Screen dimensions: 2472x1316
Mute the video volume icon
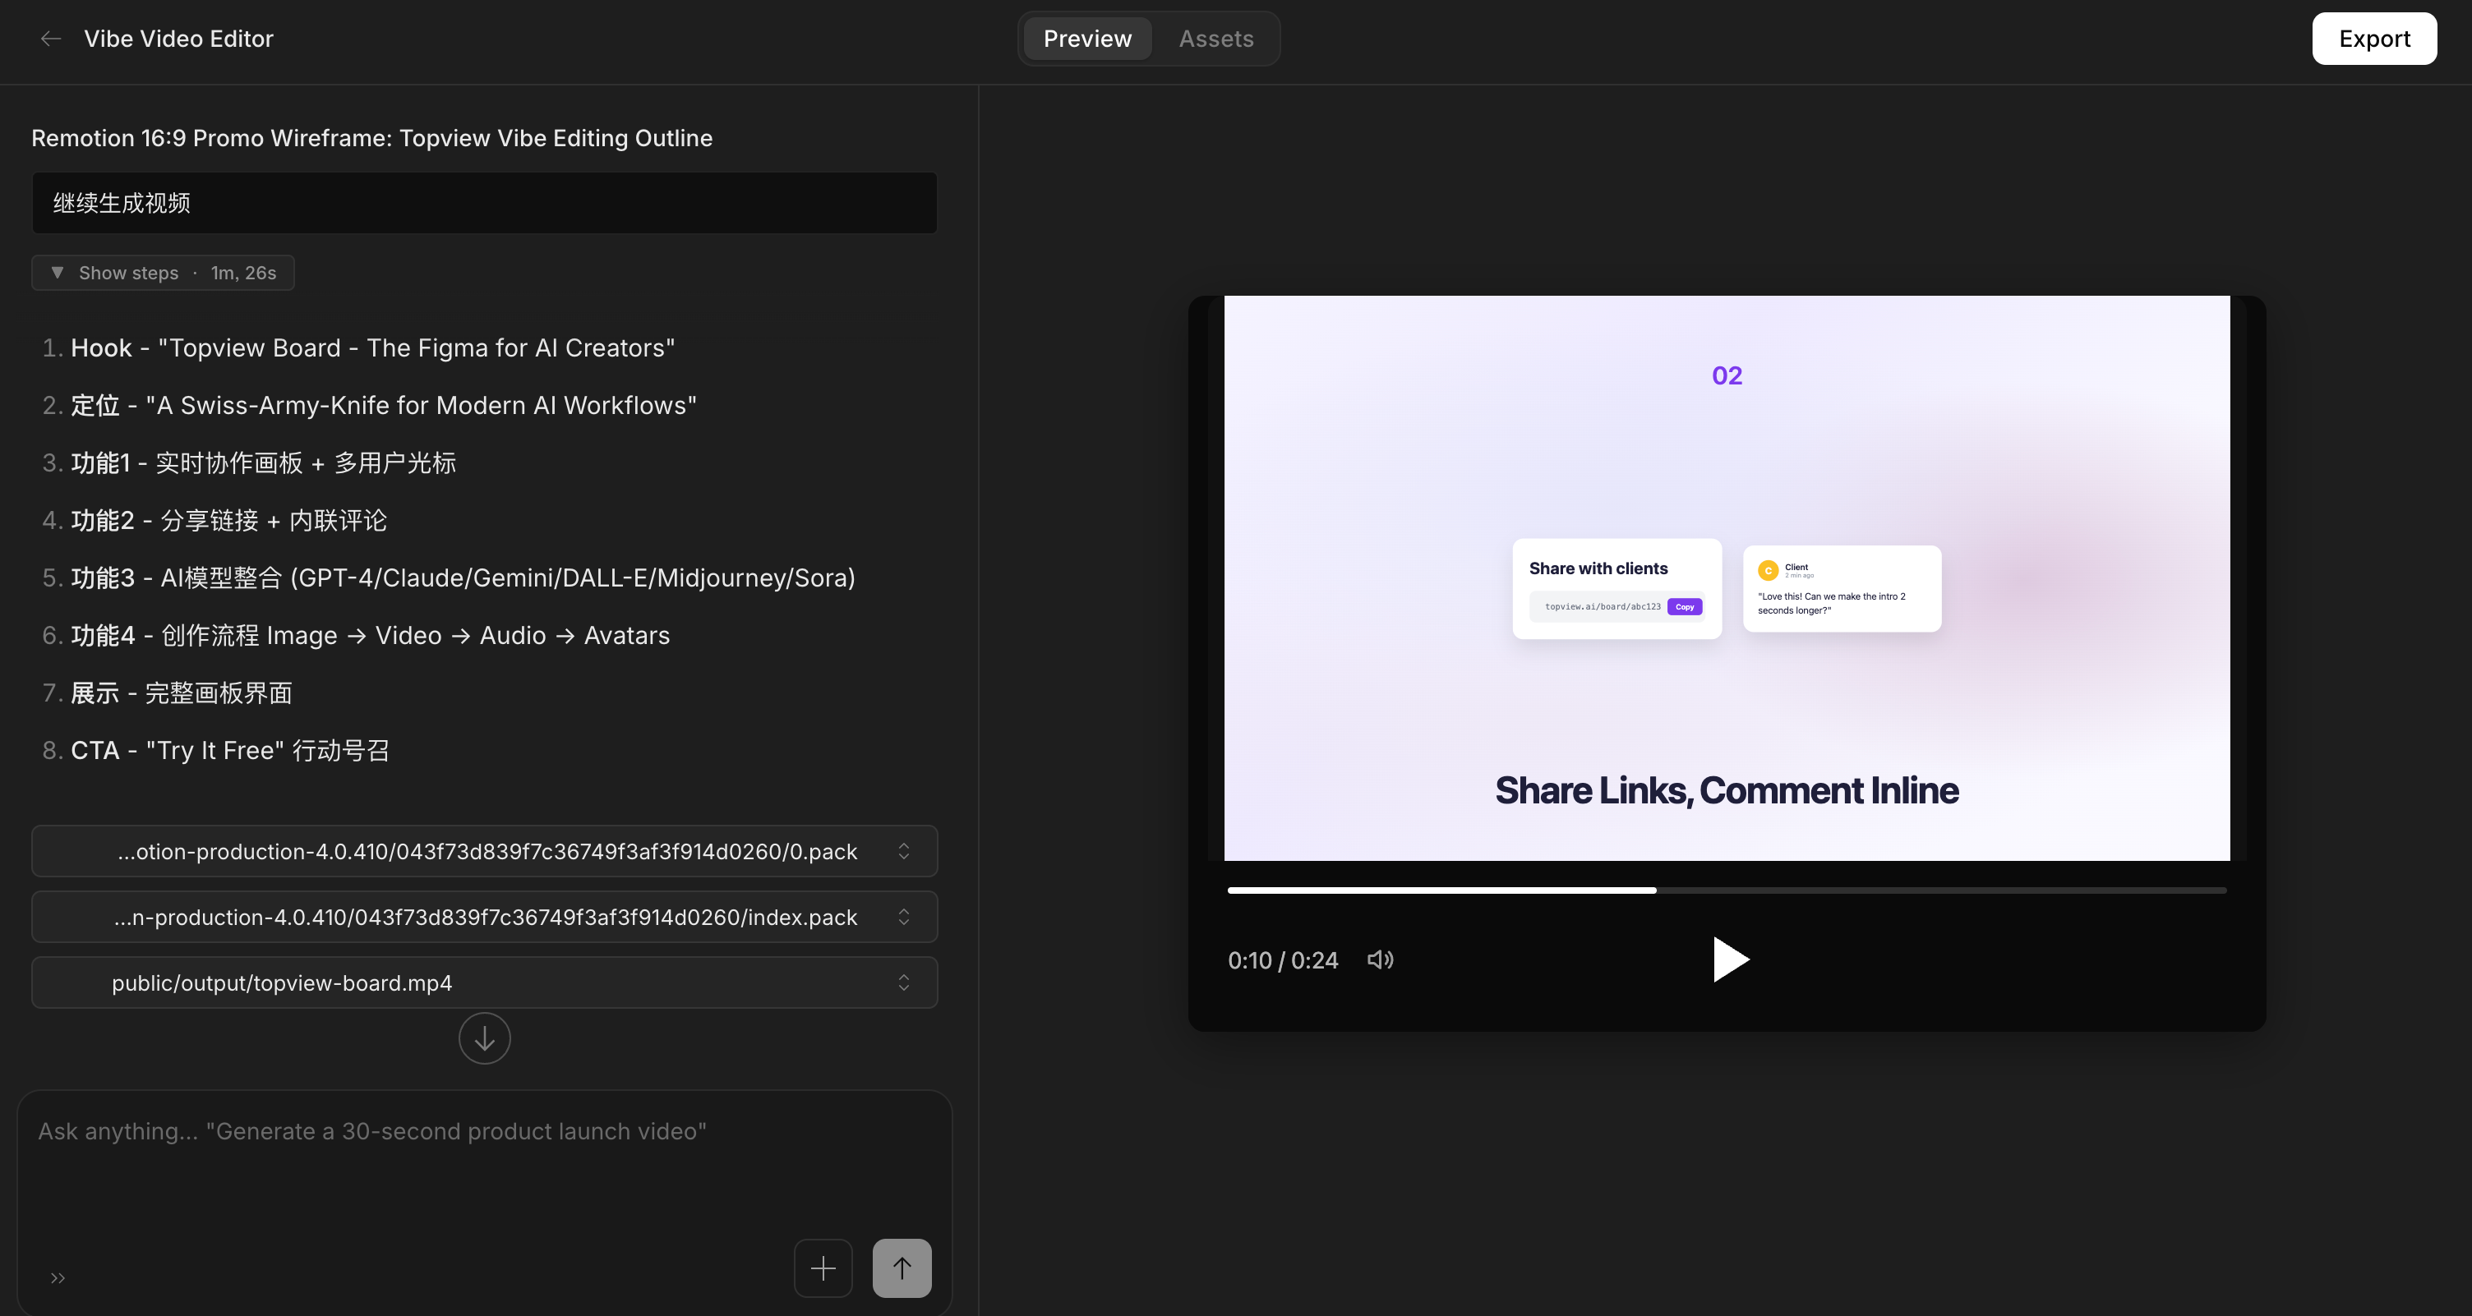tap(1380, 960)
